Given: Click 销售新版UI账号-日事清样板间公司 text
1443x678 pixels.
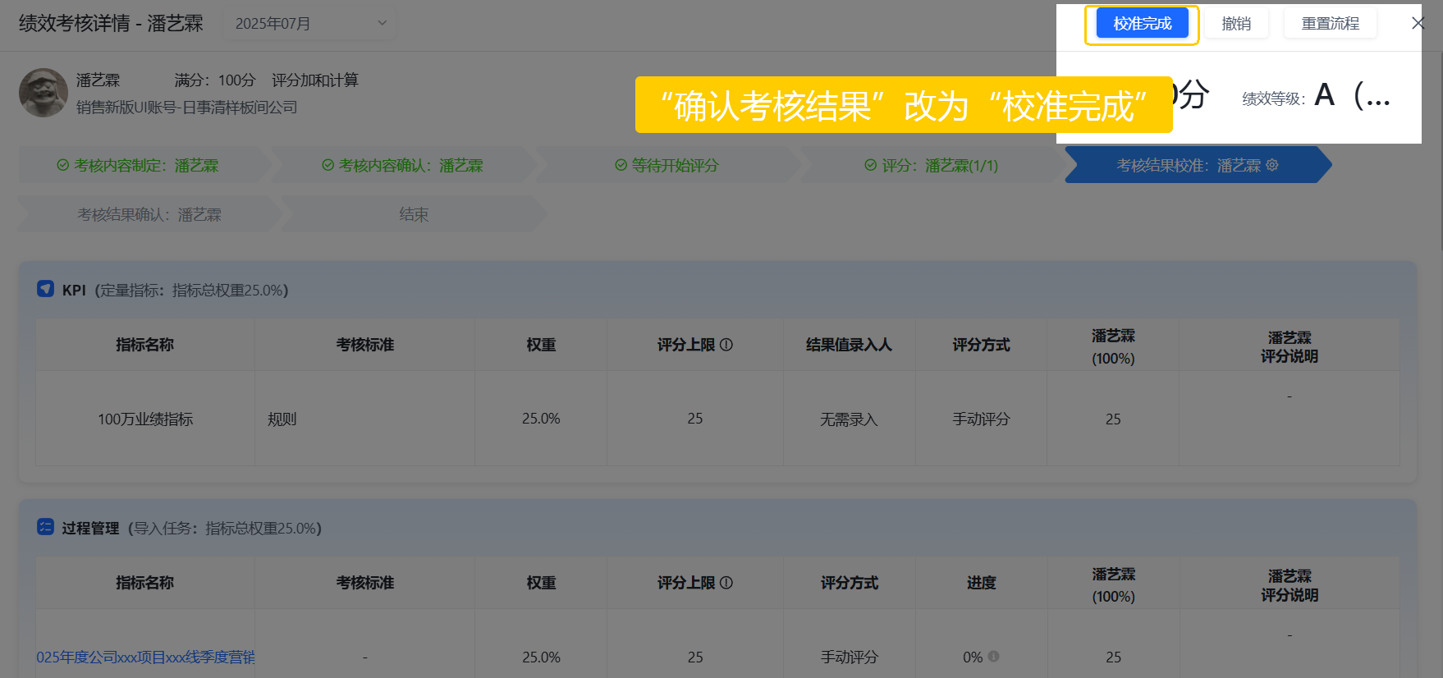Looking at the screenshot, I should pyautogui.click(x=186, y=108).
